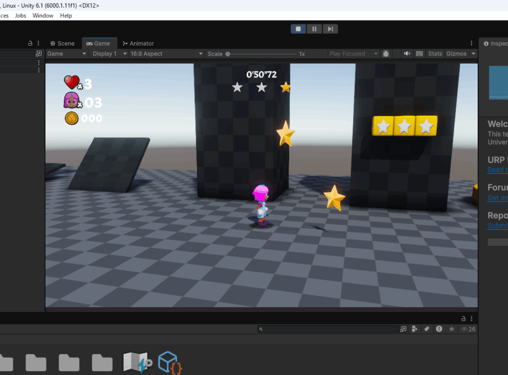Screen dimensions: 508x375
Task: Click the Report bugs Submit link
Action: pyautogui.click(x=498, y=225)
